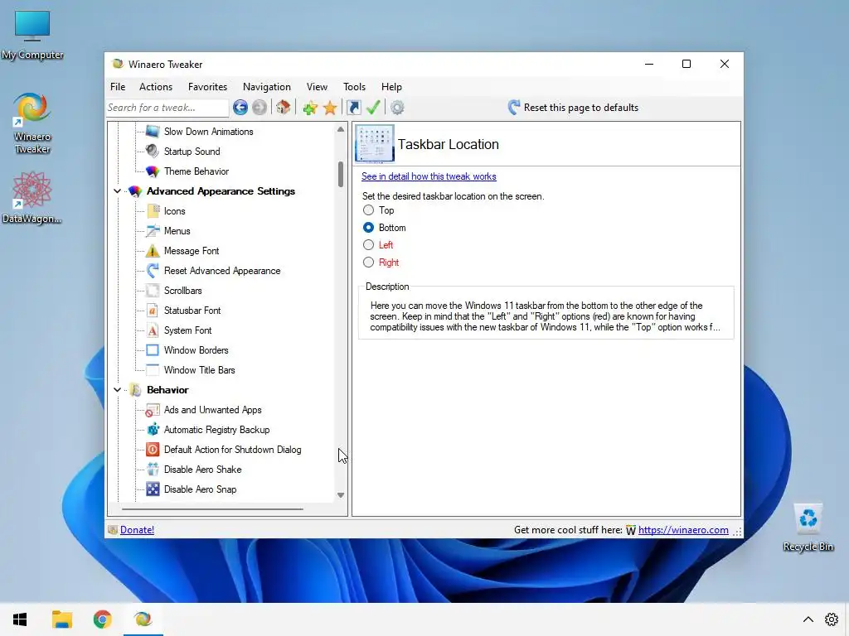Select the DataWagon desktop shortcut
849x636 pixels.
[x=32, y=198]
